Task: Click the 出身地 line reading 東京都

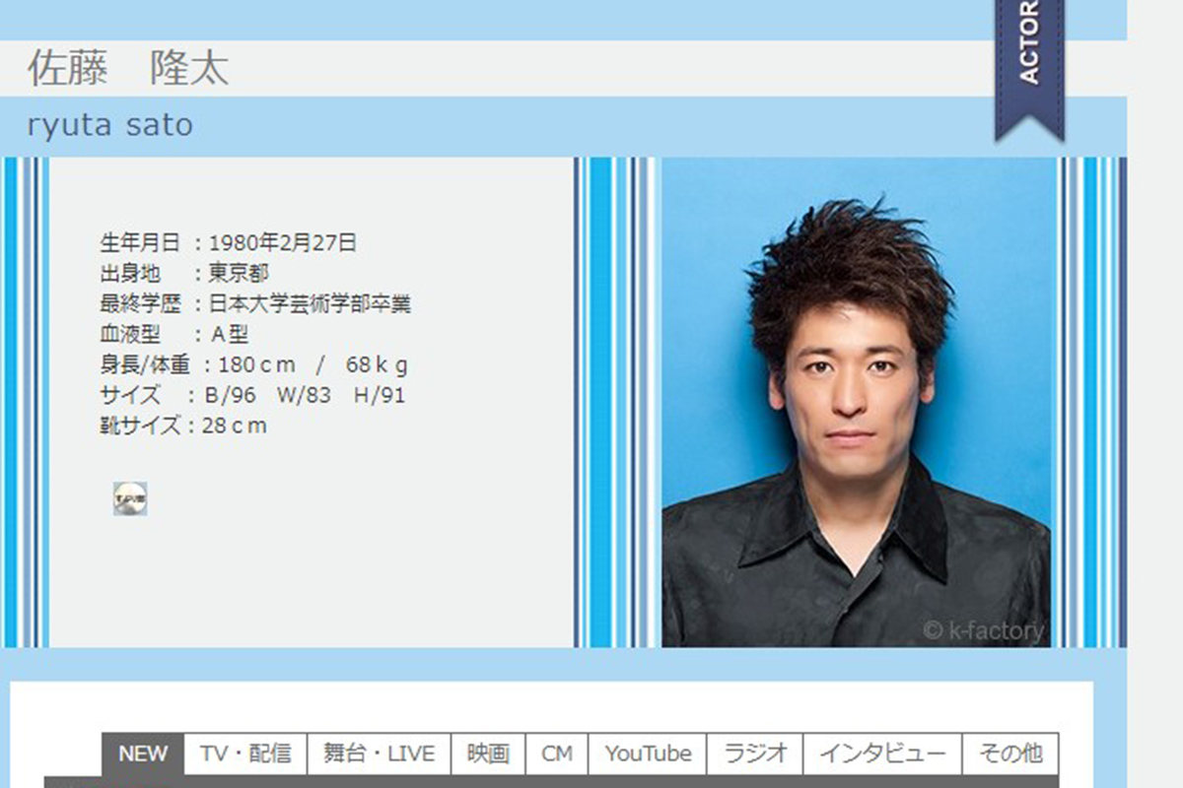Action: click(184, 273)
